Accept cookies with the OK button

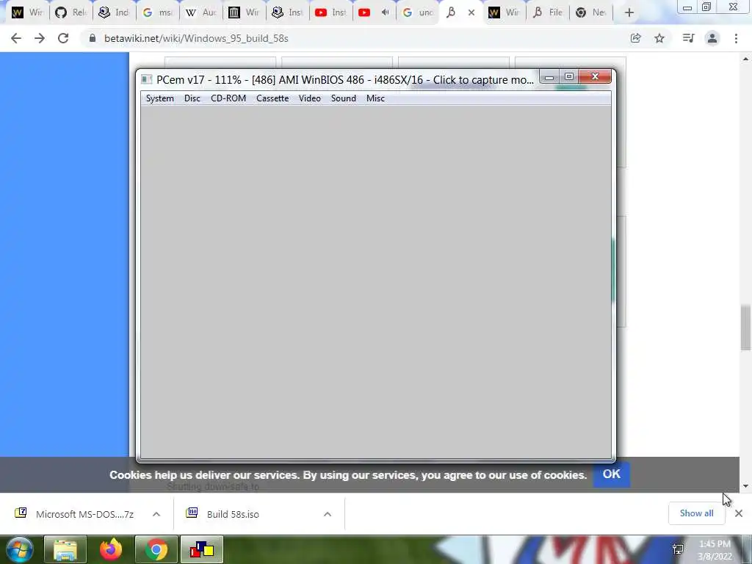point(612,474)
